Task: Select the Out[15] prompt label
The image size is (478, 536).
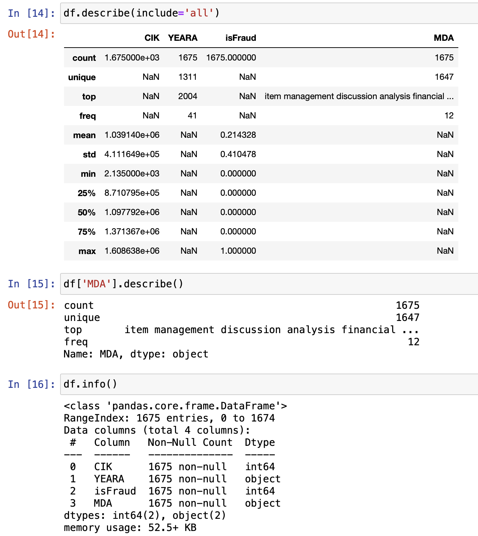Action: (31, 305)
